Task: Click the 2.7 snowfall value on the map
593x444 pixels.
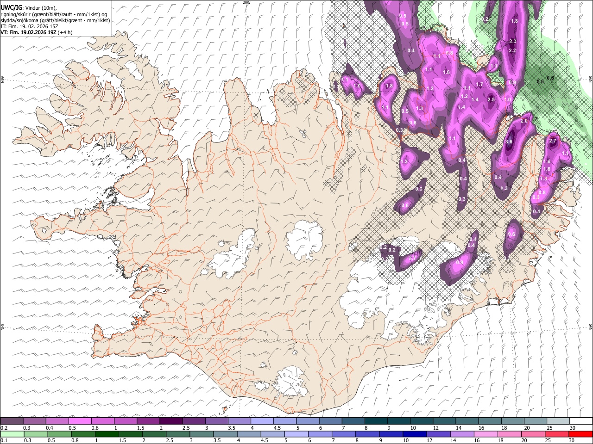Action: (x=552, y=141)
